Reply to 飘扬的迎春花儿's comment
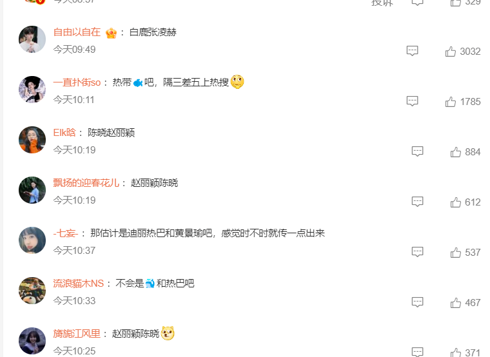Image resolution: width=490 pixels, height=357 pixels. click(x=418, y=202)
